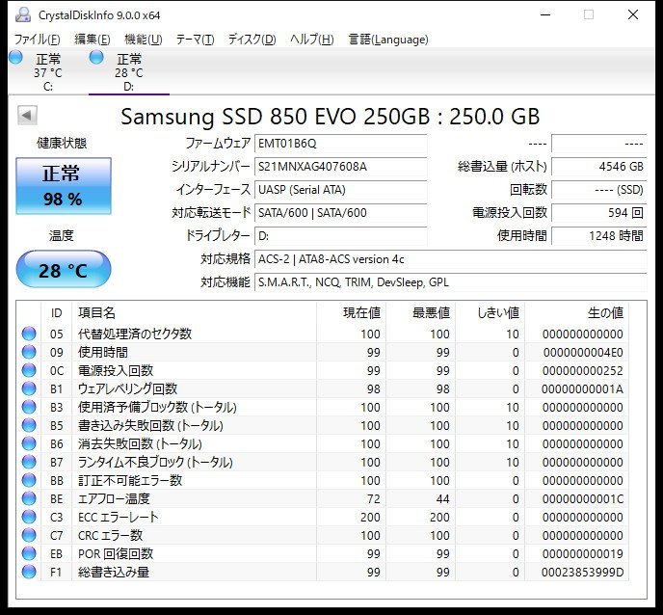This screenshot has height=615, width=663.
Task: Click the serial number field S21MNXAG407608A
Action: (340, 167)
